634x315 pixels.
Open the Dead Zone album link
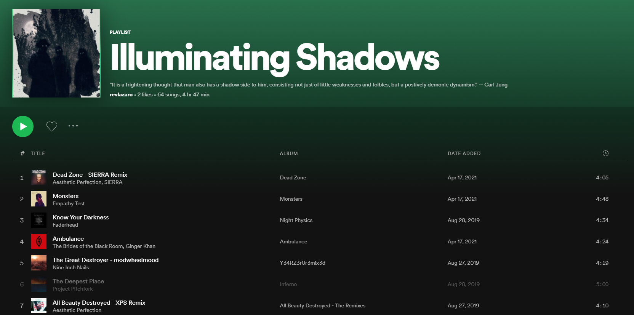[x=293, y=177]
